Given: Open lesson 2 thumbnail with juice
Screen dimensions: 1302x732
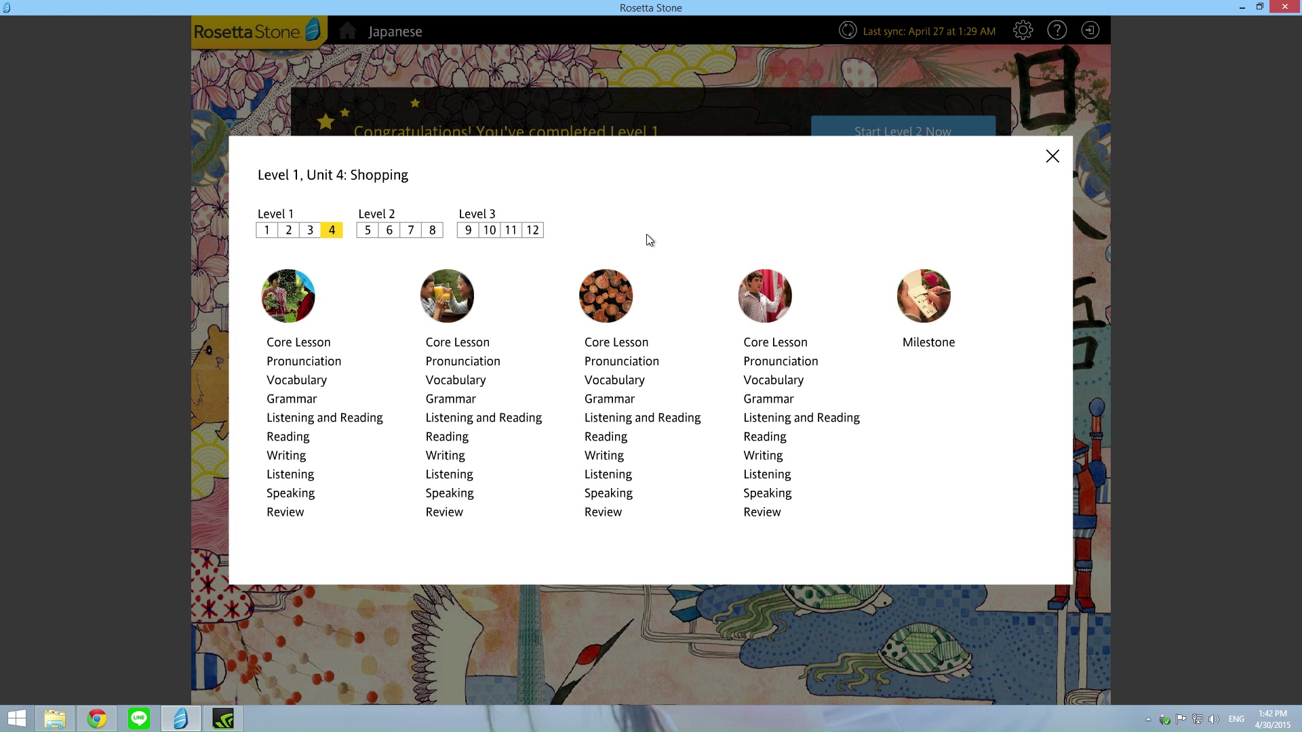Looking at the screenshot, I should [x=447, y=296].
